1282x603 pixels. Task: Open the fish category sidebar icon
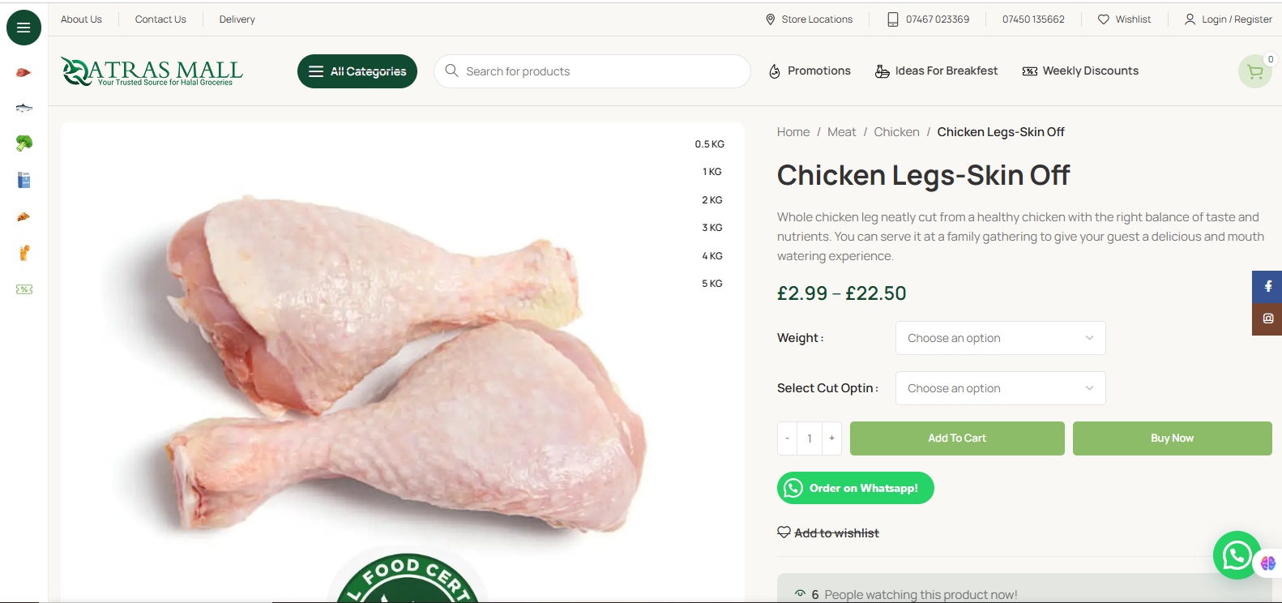point(24,108)
